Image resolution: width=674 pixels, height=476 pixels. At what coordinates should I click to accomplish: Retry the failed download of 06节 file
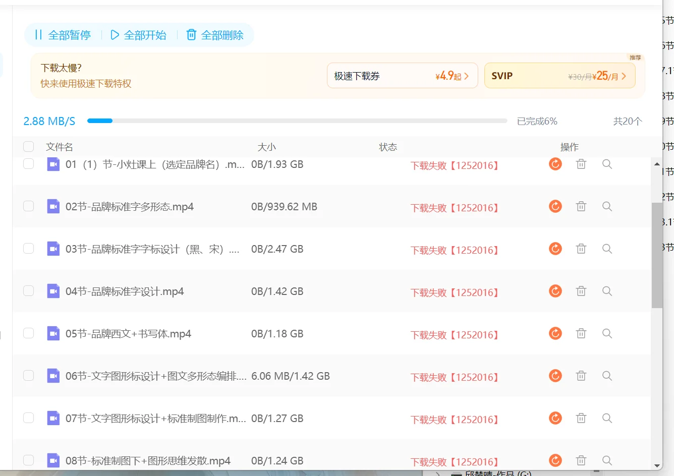(555, 376)
